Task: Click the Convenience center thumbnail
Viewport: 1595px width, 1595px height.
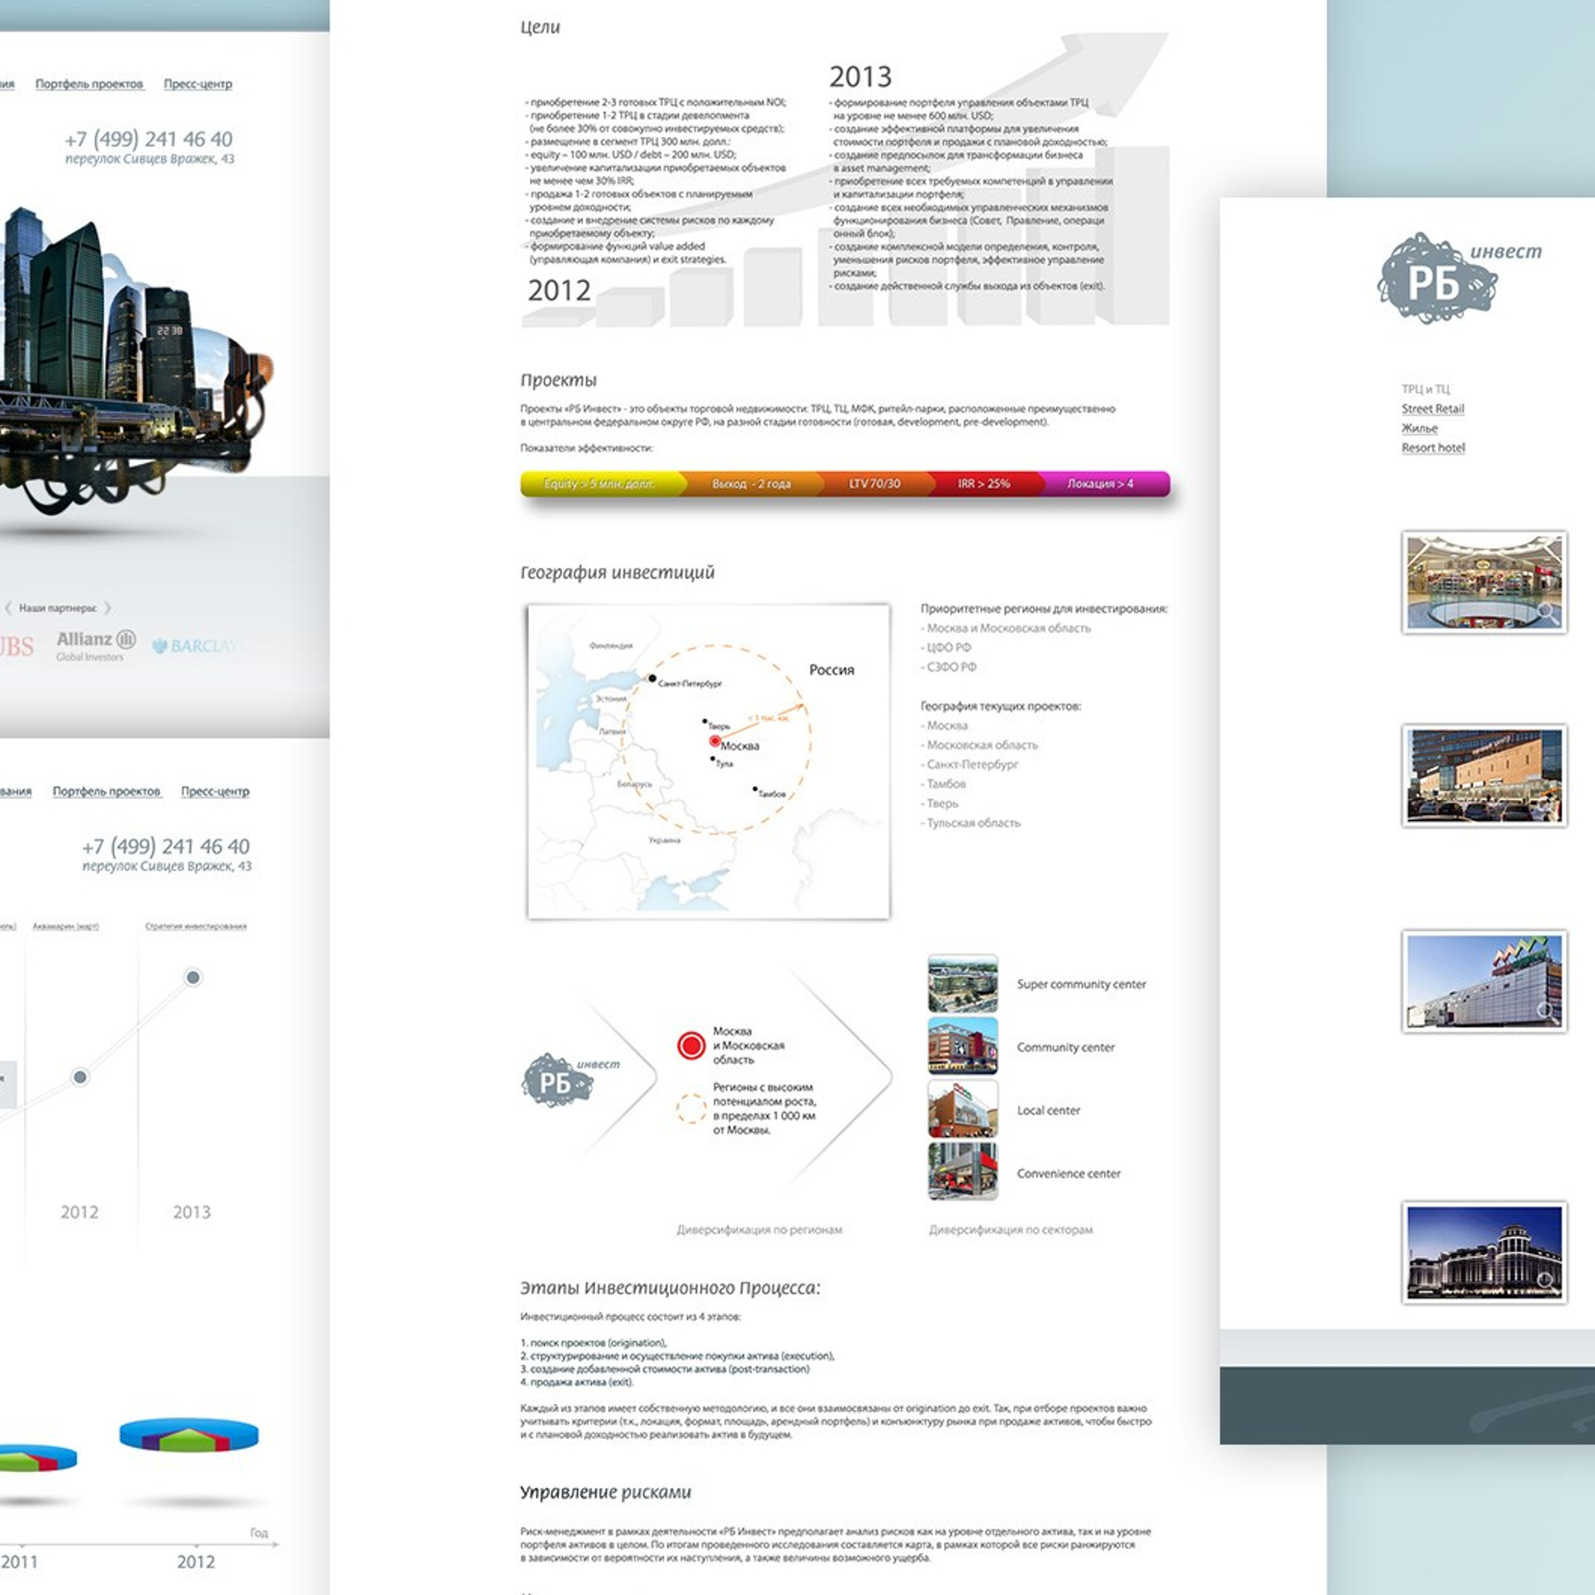Action: coord(963,1173)
